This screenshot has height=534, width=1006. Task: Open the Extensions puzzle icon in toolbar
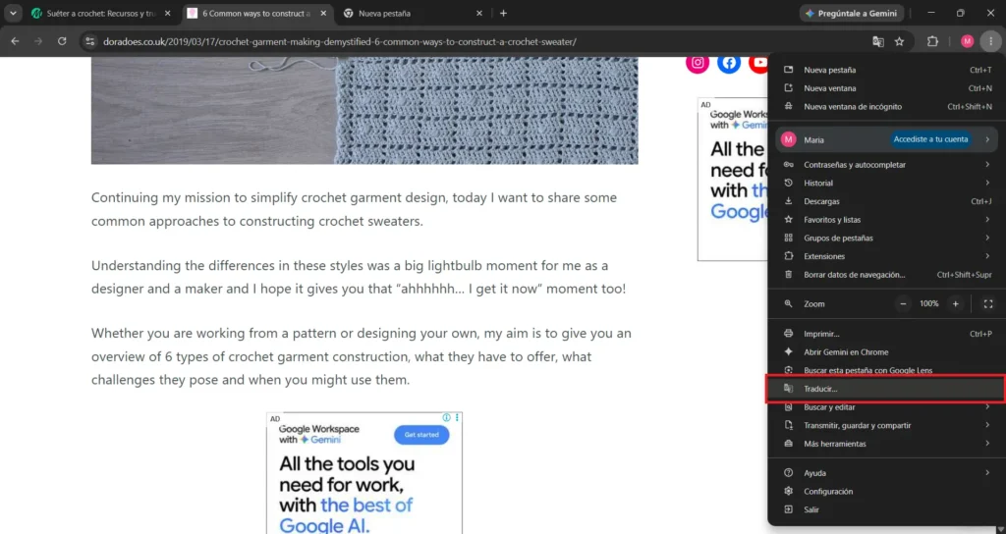pos(933,41)
